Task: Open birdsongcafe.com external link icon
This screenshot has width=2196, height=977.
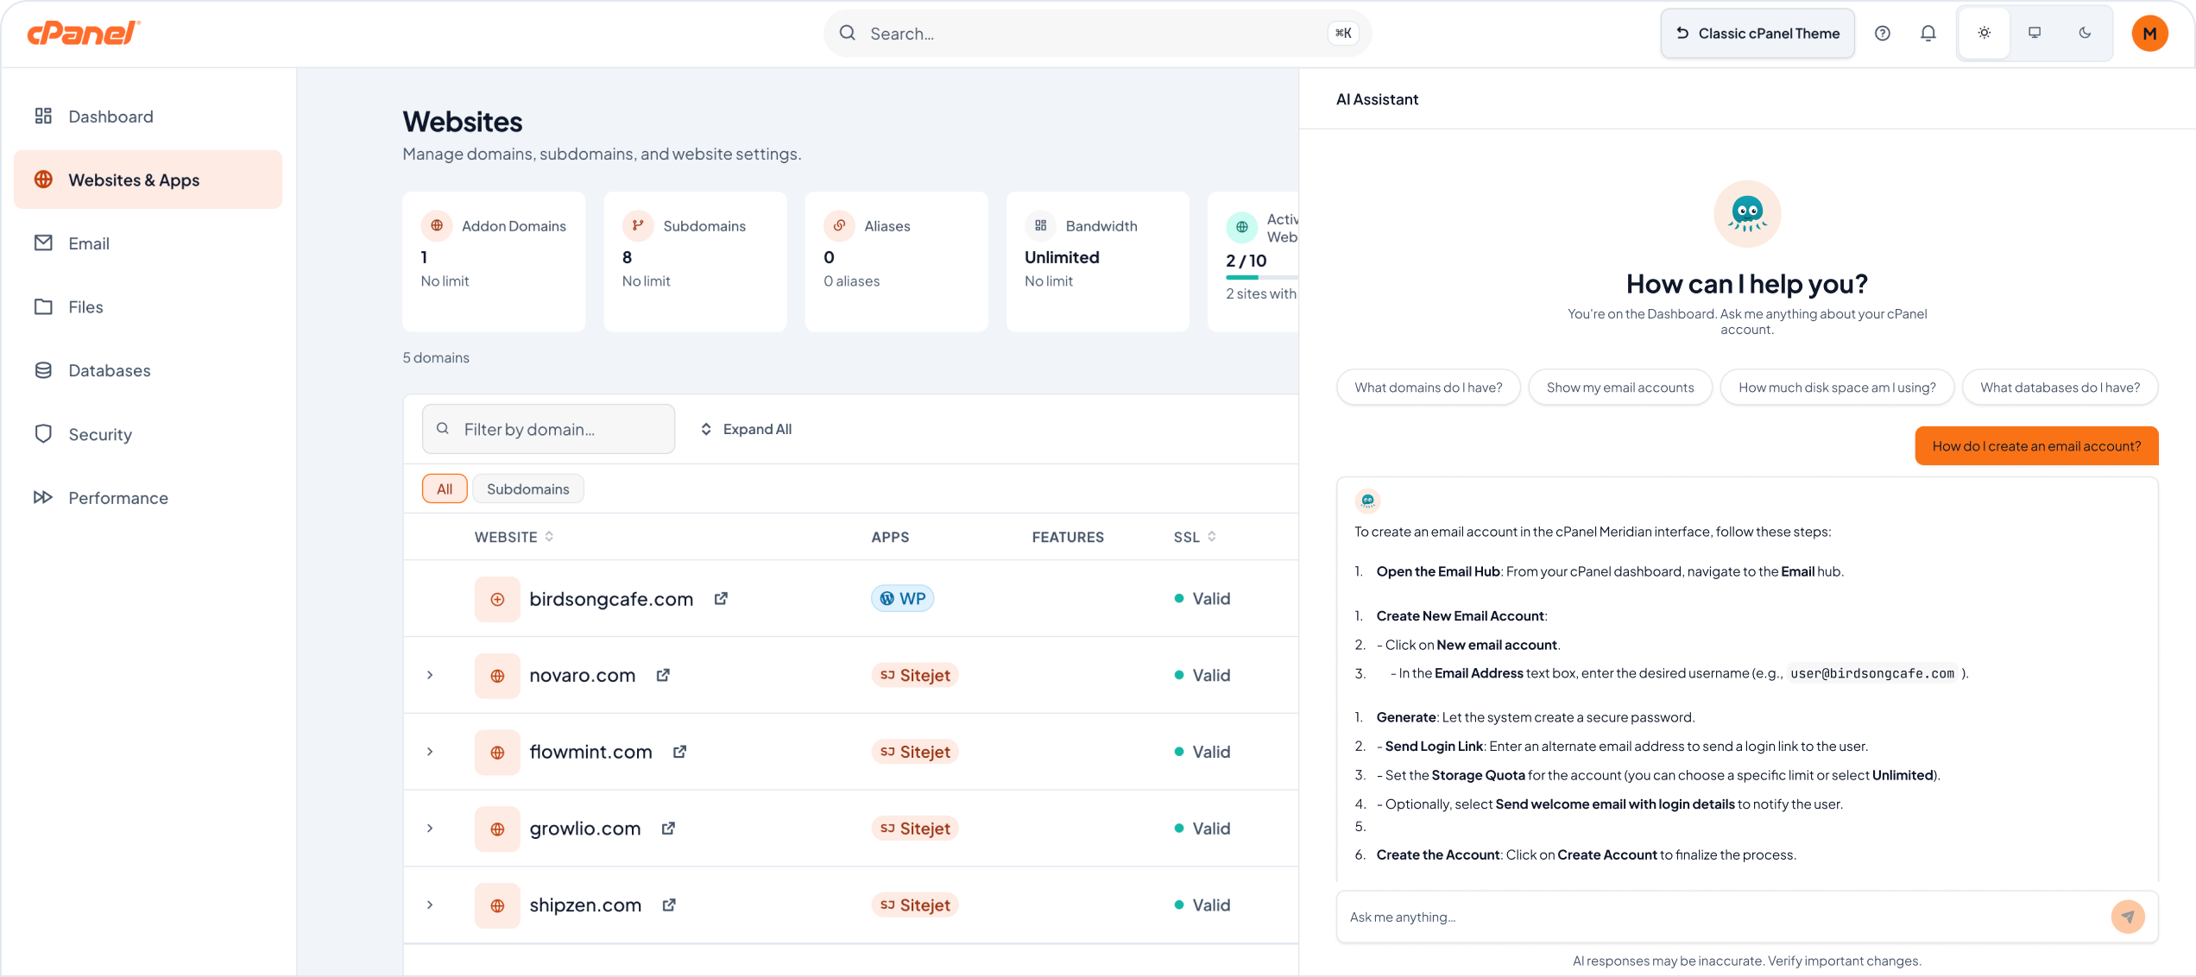Action: pyautogui.click(x=721, y=598)
